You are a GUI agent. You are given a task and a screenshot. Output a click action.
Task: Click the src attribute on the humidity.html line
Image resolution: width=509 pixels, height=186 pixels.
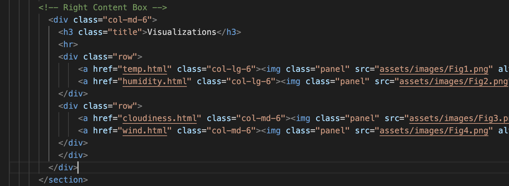382,81
